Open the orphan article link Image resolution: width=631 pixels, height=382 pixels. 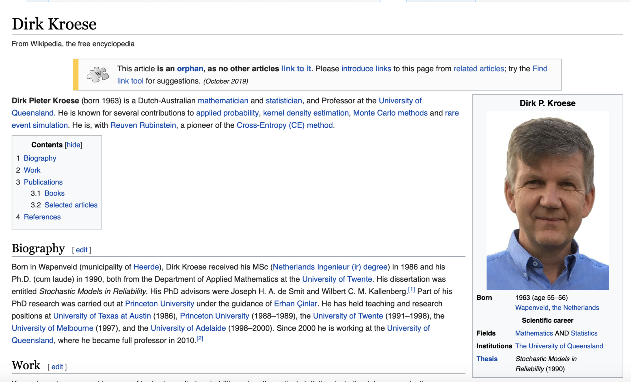coord(190,69)
